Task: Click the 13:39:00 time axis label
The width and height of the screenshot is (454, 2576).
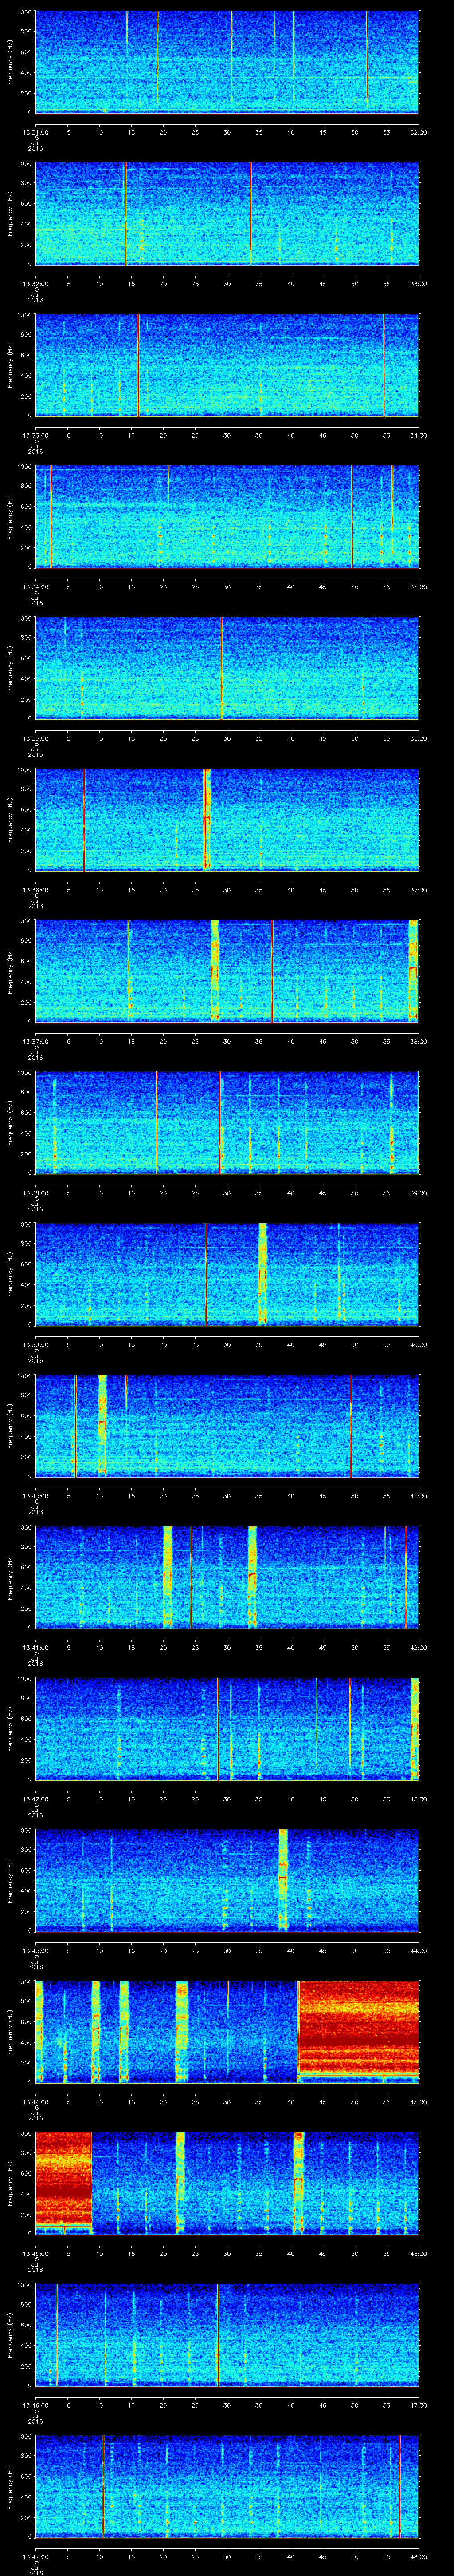Action: coord(35,1344)
